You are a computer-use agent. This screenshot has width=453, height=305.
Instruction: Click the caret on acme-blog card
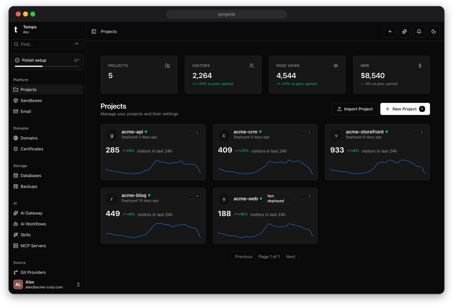190,196
